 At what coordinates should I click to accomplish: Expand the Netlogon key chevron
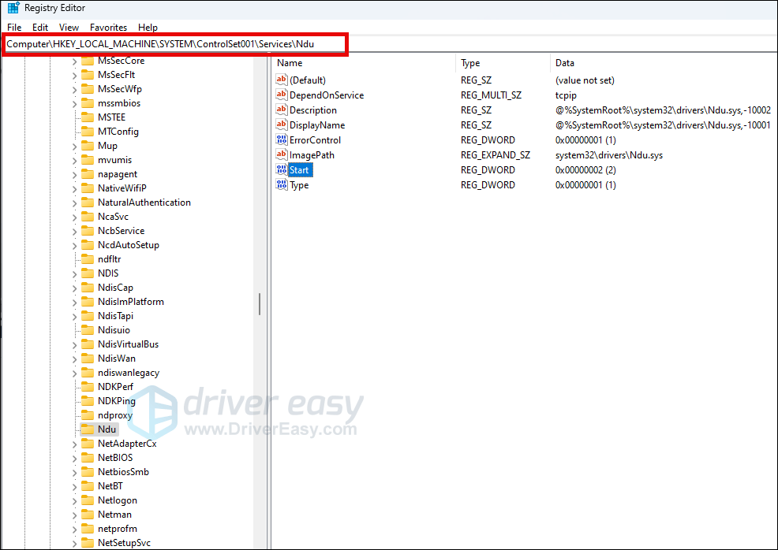tap(74, 500)
